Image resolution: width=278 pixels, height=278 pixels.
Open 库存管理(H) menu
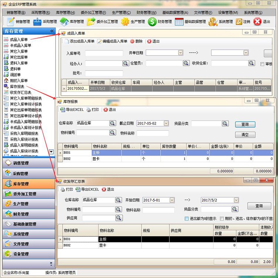click(65, 13)
